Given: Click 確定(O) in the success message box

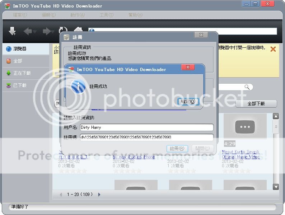Looking at the screenshot, I should (x=188, y=102).
